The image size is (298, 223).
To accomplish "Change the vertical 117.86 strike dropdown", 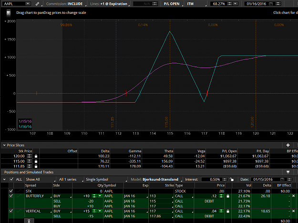I will point(162,216).
